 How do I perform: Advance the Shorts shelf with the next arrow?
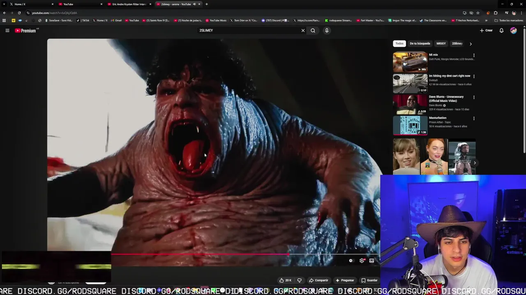click(475, 163)
